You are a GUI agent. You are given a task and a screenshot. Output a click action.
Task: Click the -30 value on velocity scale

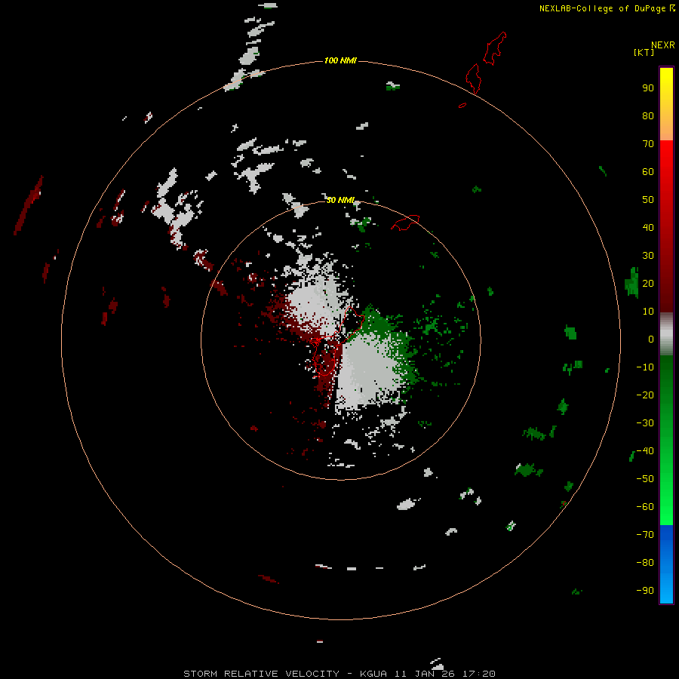(645, 423)
